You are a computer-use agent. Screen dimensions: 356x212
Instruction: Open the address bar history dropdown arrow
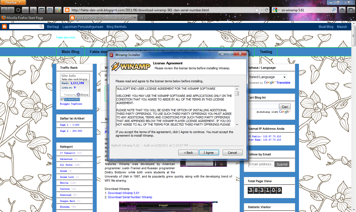coord(262,10)
